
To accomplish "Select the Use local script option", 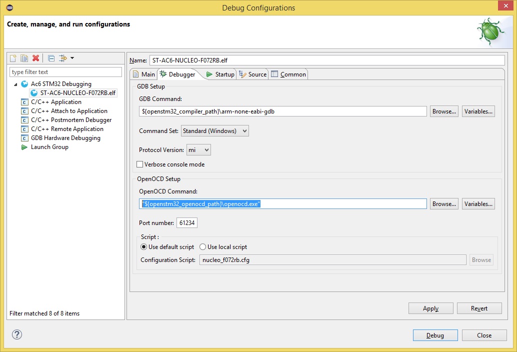I will 203,247.
